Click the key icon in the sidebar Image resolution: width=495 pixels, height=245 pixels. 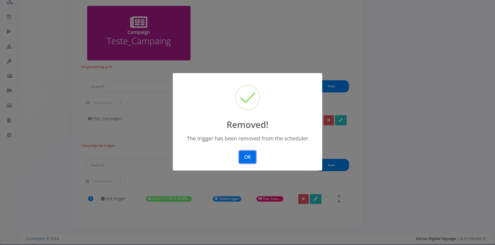[x=9, y=61]
